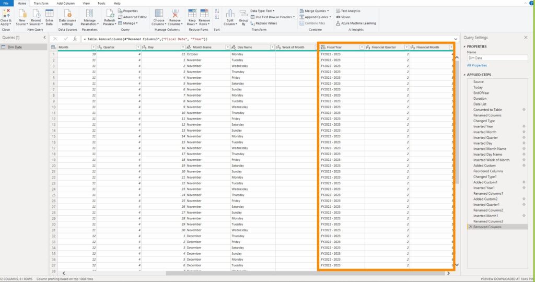Click Replace Values
This screenshot has height=282, width=535.
click(x=264, y=23)
